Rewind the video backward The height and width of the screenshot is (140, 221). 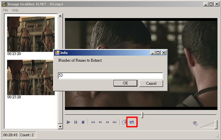(100, 122)
